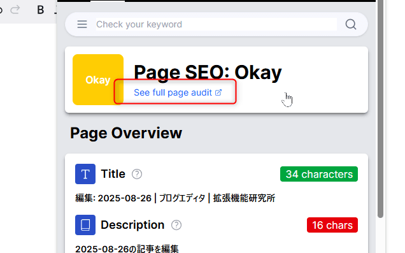Click the redo arrow in the editor toolbar
The height and width of the screenshot is (253, 405).
click(x=15, y=10)
